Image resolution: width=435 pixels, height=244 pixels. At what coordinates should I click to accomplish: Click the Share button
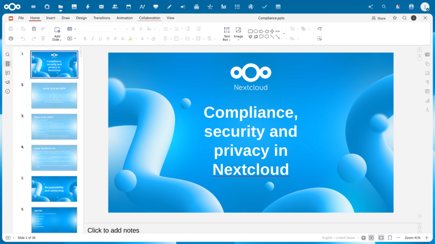(378, 18)
